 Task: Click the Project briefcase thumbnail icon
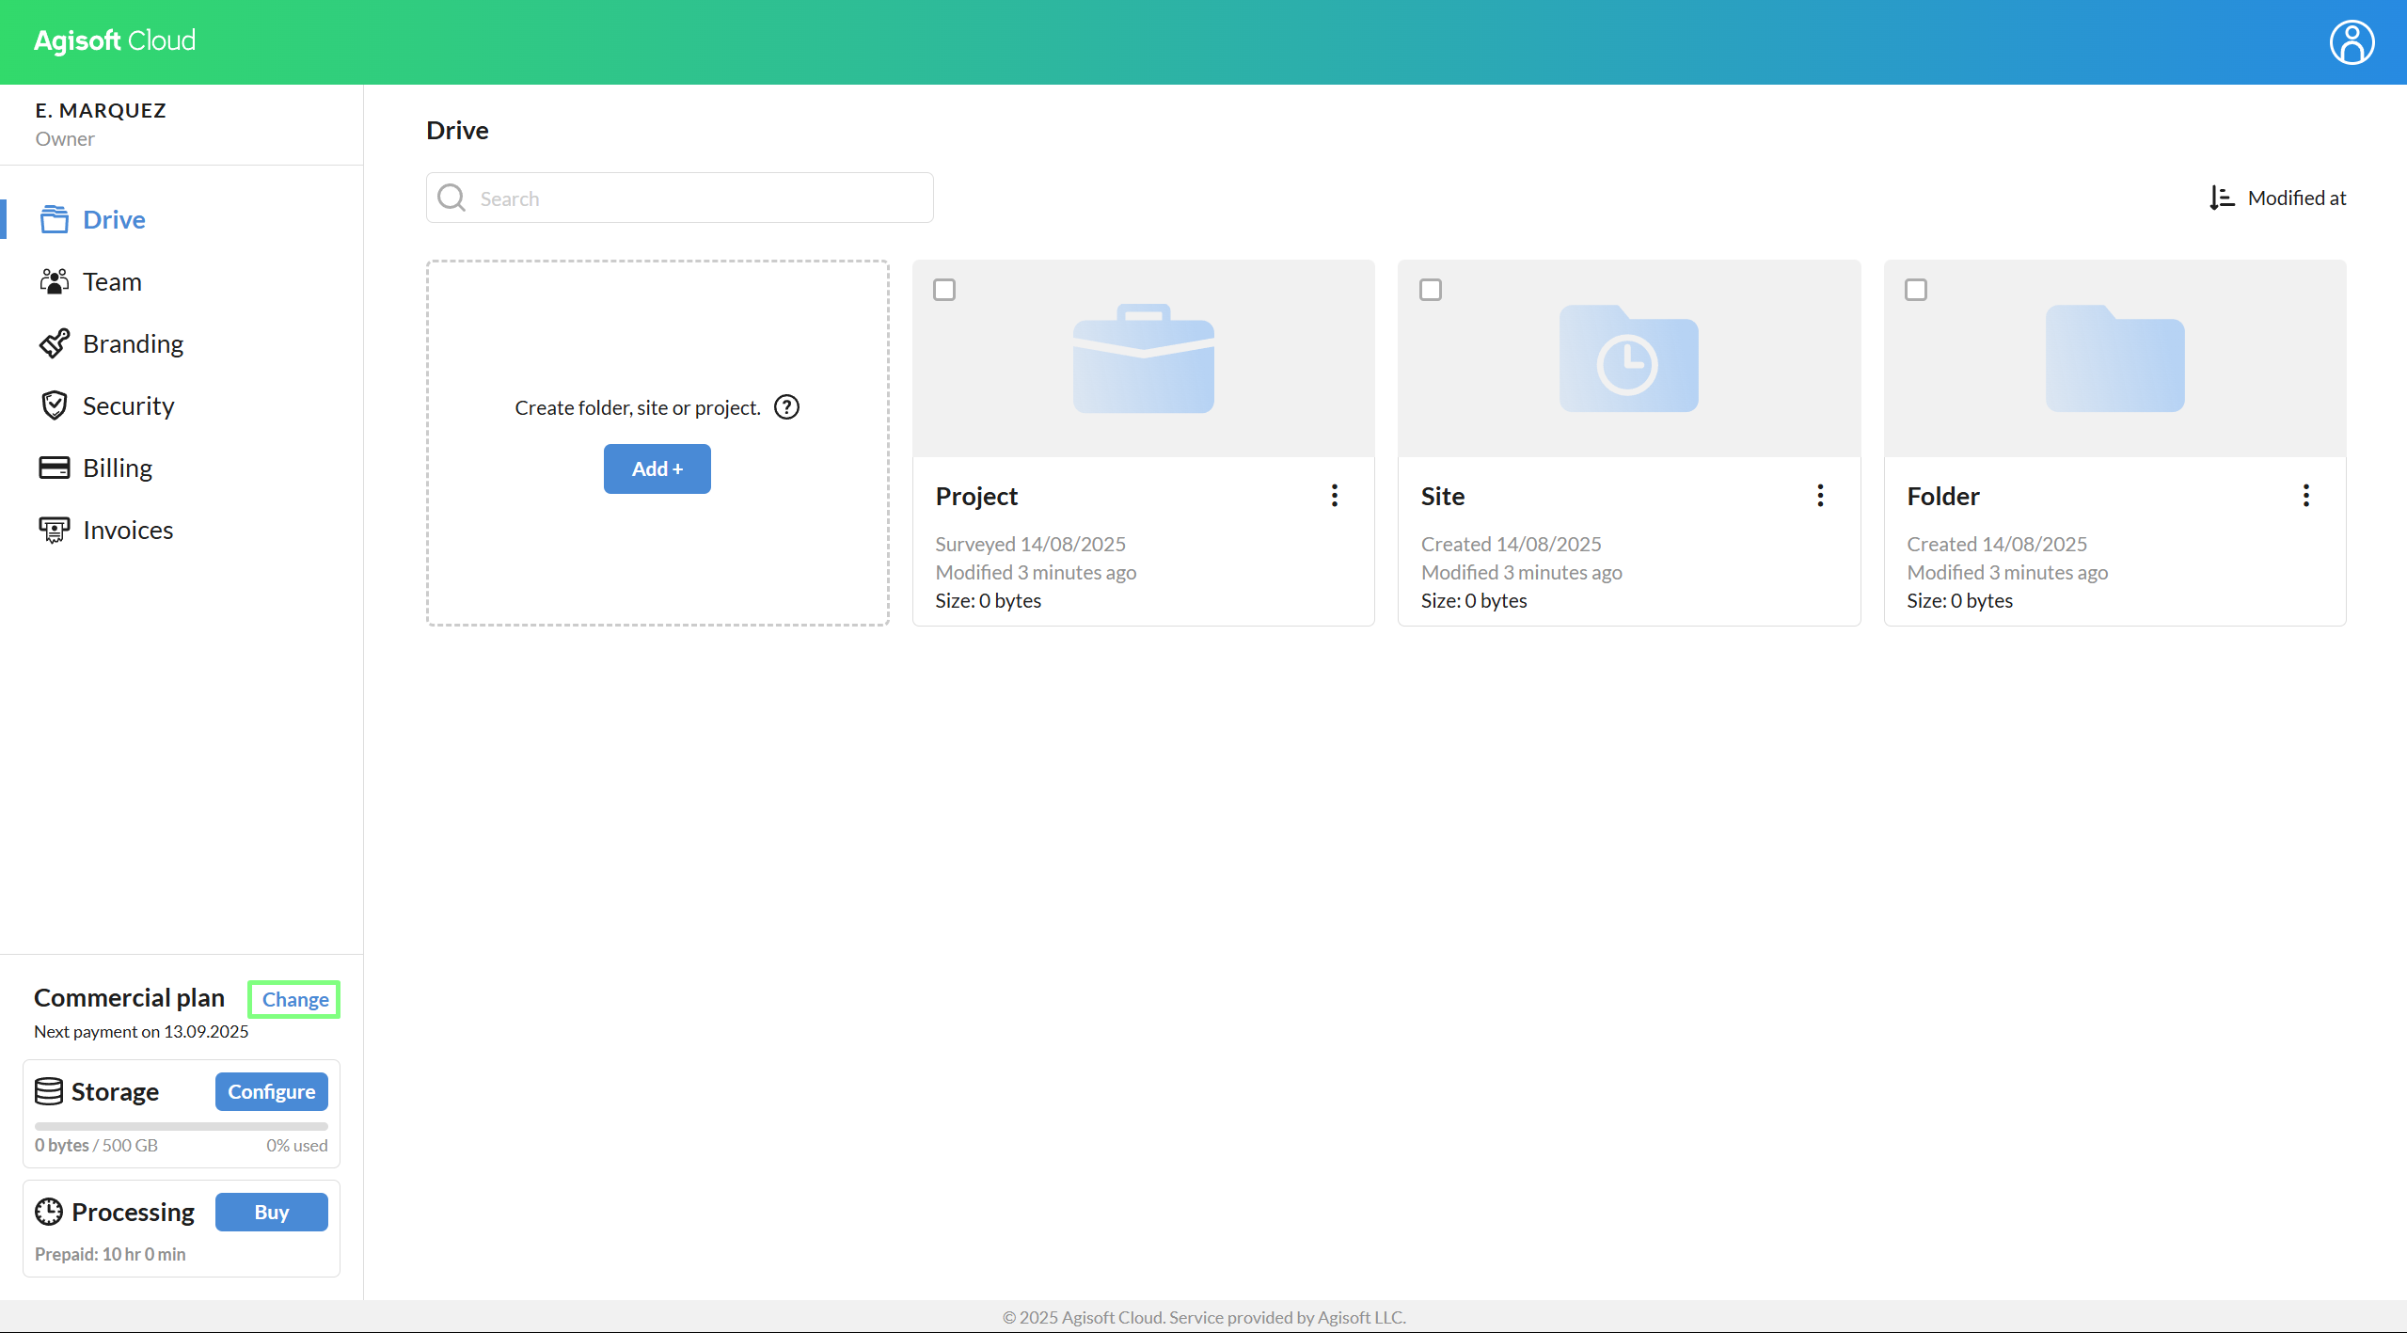(x=1143, y=358)
